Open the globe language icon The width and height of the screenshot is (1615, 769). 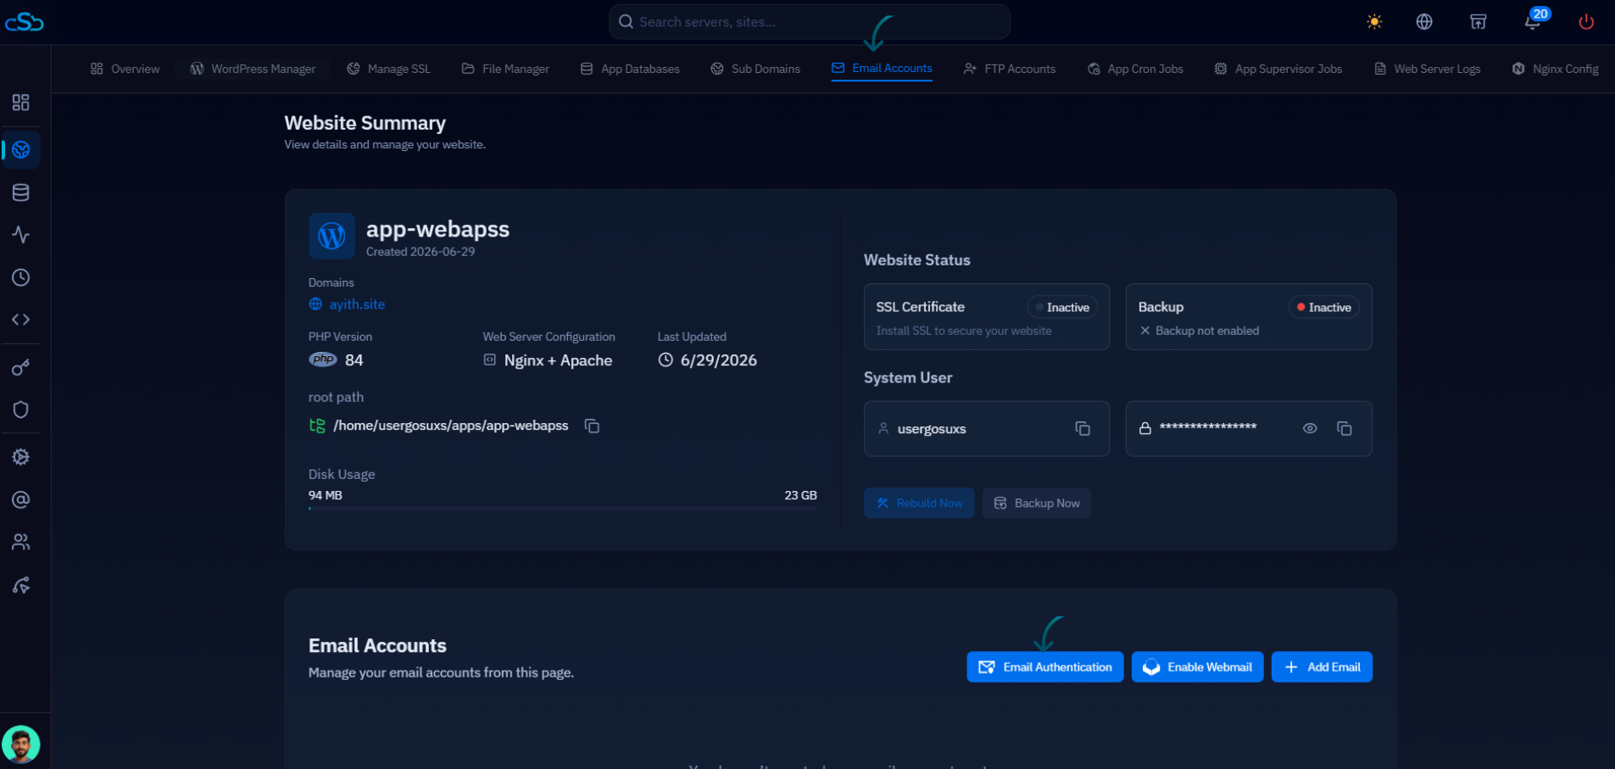click(1424, 22)
